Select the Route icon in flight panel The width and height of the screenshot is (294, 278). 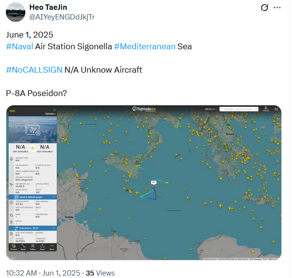(x=23, y=247)
